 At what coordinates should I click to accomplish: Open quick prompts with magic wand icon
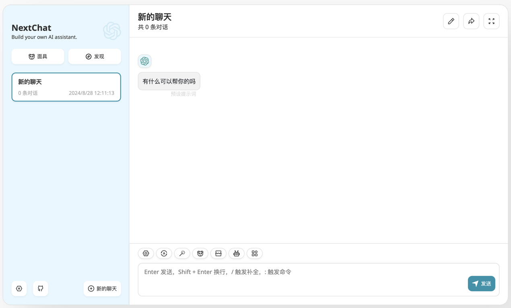tap(182, 253)
